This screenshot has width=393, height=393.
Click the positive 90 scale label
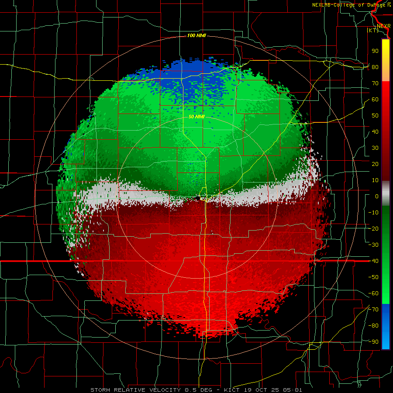375,51
